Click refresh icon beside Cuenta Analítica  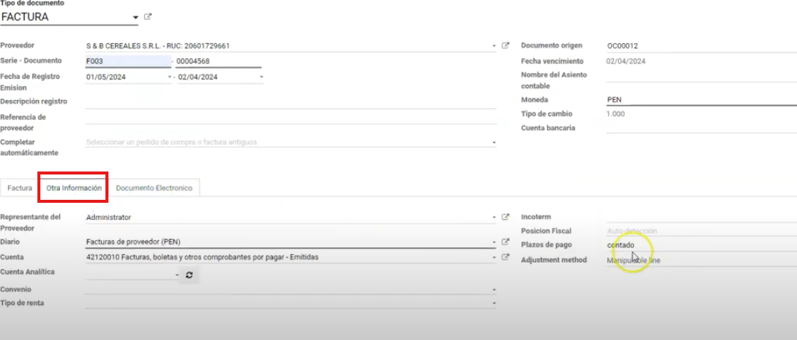click(x=189, y=275)
